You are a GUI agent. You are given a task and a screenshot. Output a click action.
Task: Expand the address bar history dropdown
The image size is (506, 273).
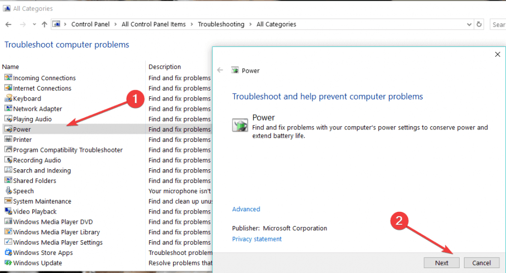pyautogui.click(x=469, y=25)
